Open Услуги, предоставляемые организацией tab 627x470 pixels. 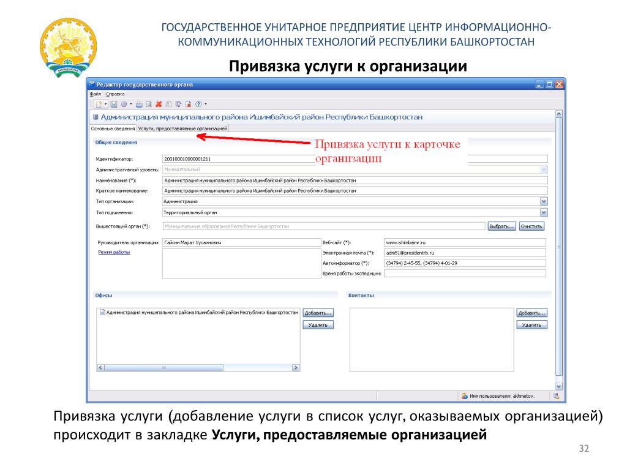(x=182, y=129)
